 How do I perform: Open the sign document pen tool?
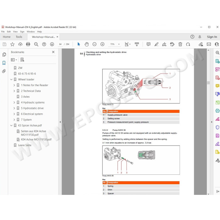coord(164,44)
